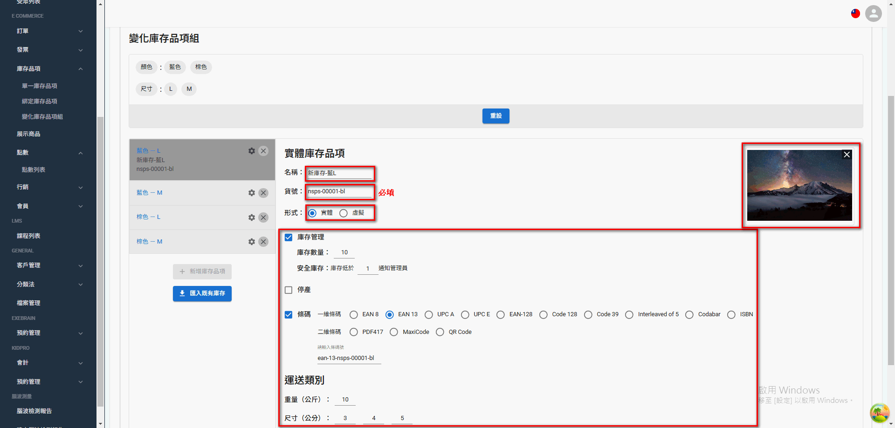Image resolution: width=895 pixels, height=428 pixels.
Task: Select the 虛擬 form radio button
Action: tap(344, 213)
